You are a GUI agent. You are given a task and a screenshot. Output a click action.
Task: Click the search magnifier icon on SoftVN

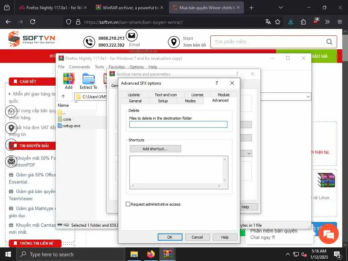329,42
